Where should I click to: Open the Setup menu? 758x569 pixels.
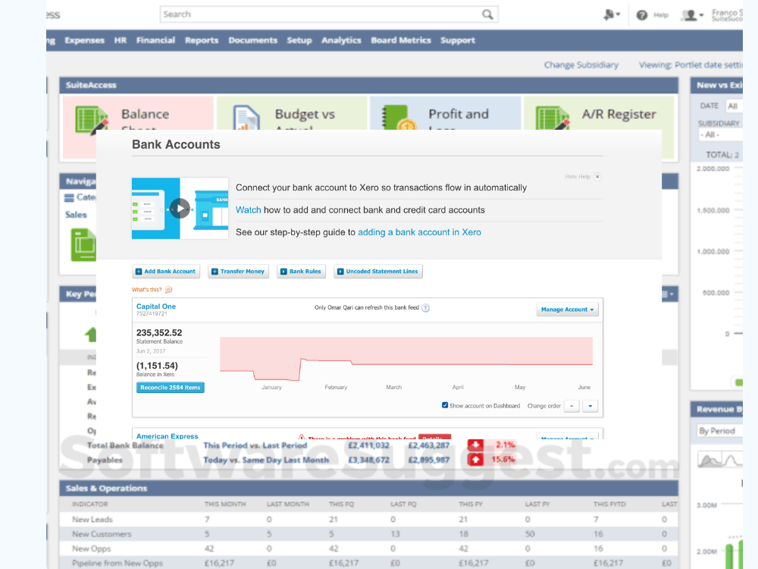point(299,40)
